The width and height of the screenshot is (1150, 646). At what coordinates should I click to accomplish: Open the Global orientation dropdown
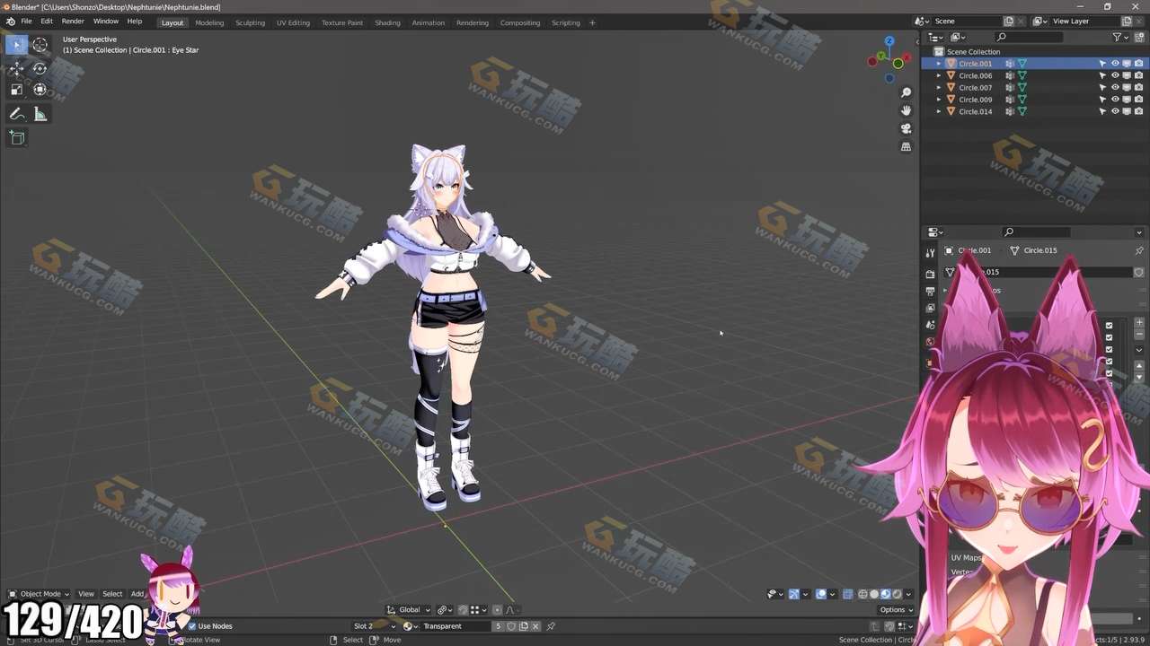click(409, 610)
